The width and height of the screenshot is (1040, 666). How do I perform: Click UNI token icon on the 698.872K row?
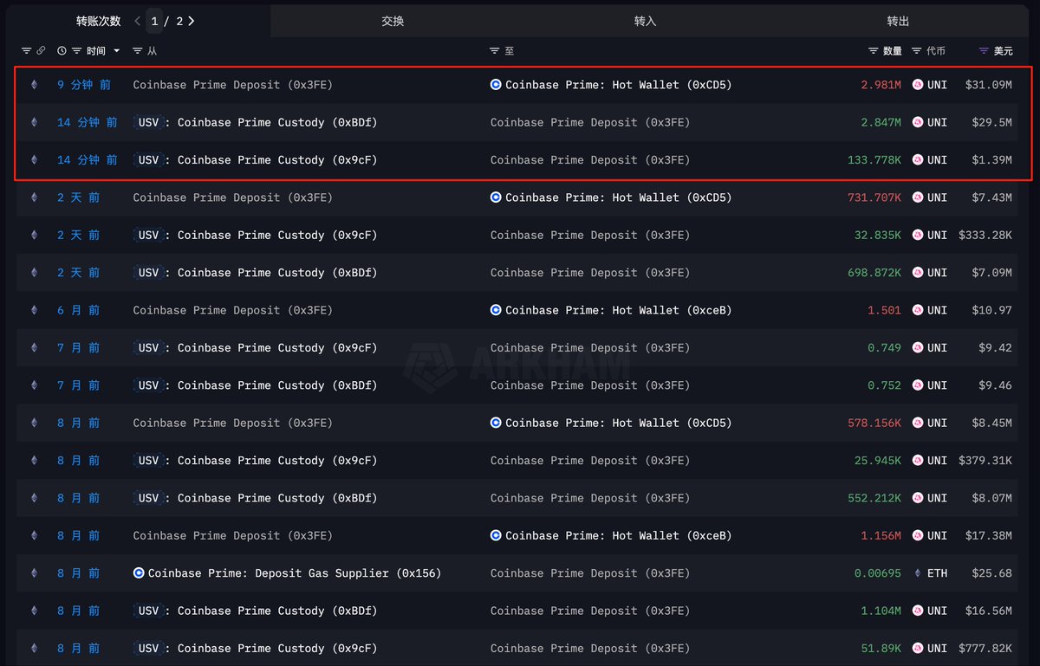(x=918, y=273)
